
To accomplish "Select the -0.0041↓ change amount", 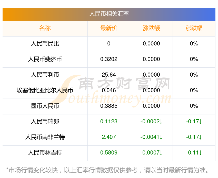I will (x=151, y=137).
